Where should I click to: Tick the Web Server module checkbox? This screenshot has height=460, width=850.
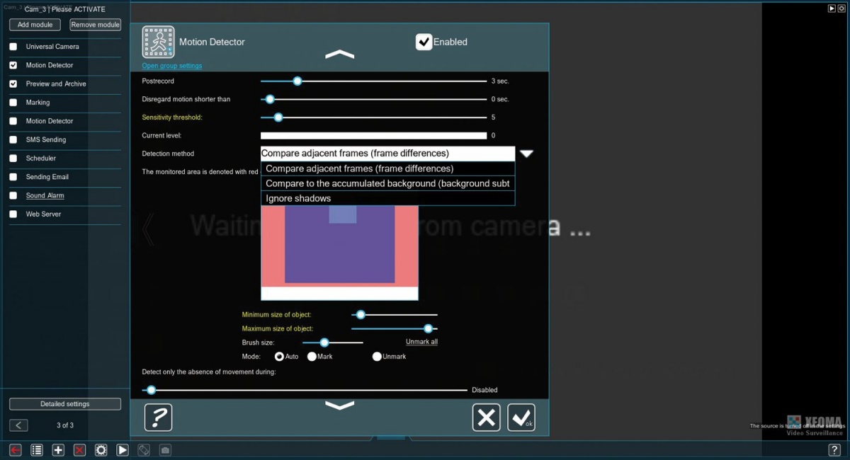pos(13,214)
